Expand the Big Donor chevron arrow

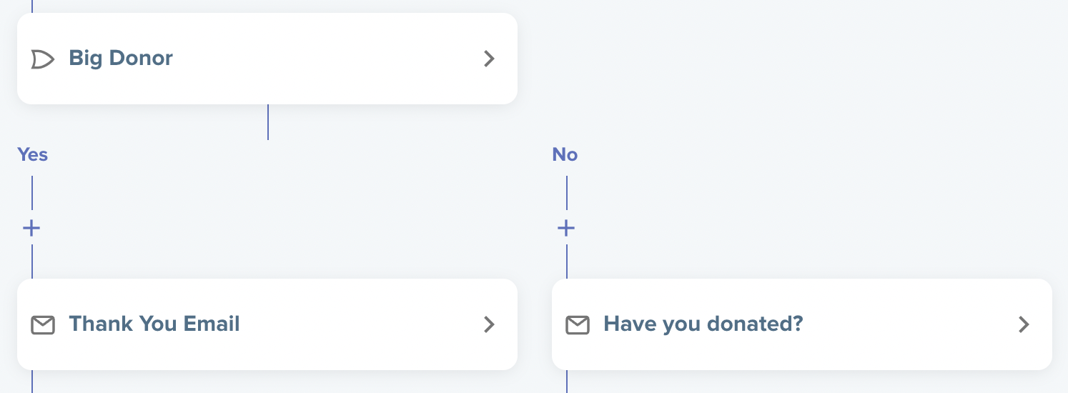click(490, 59)
